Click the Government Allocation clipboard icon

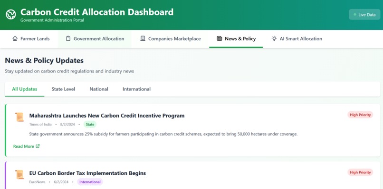68,38
